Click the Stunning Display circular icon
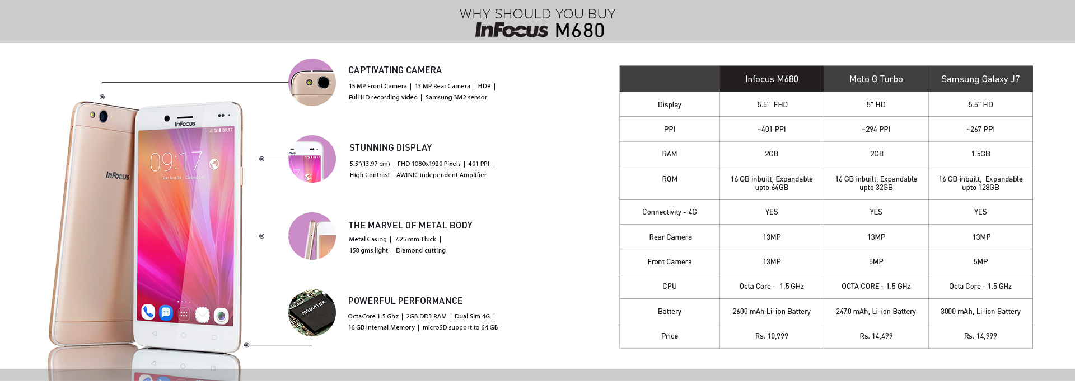 312,159
